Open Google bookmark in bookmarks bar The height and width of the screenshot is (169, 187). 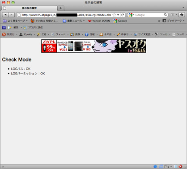click(x=120, y=21)
